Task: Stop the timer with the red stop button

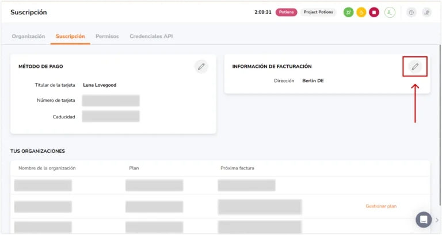Action: [374, 13]
